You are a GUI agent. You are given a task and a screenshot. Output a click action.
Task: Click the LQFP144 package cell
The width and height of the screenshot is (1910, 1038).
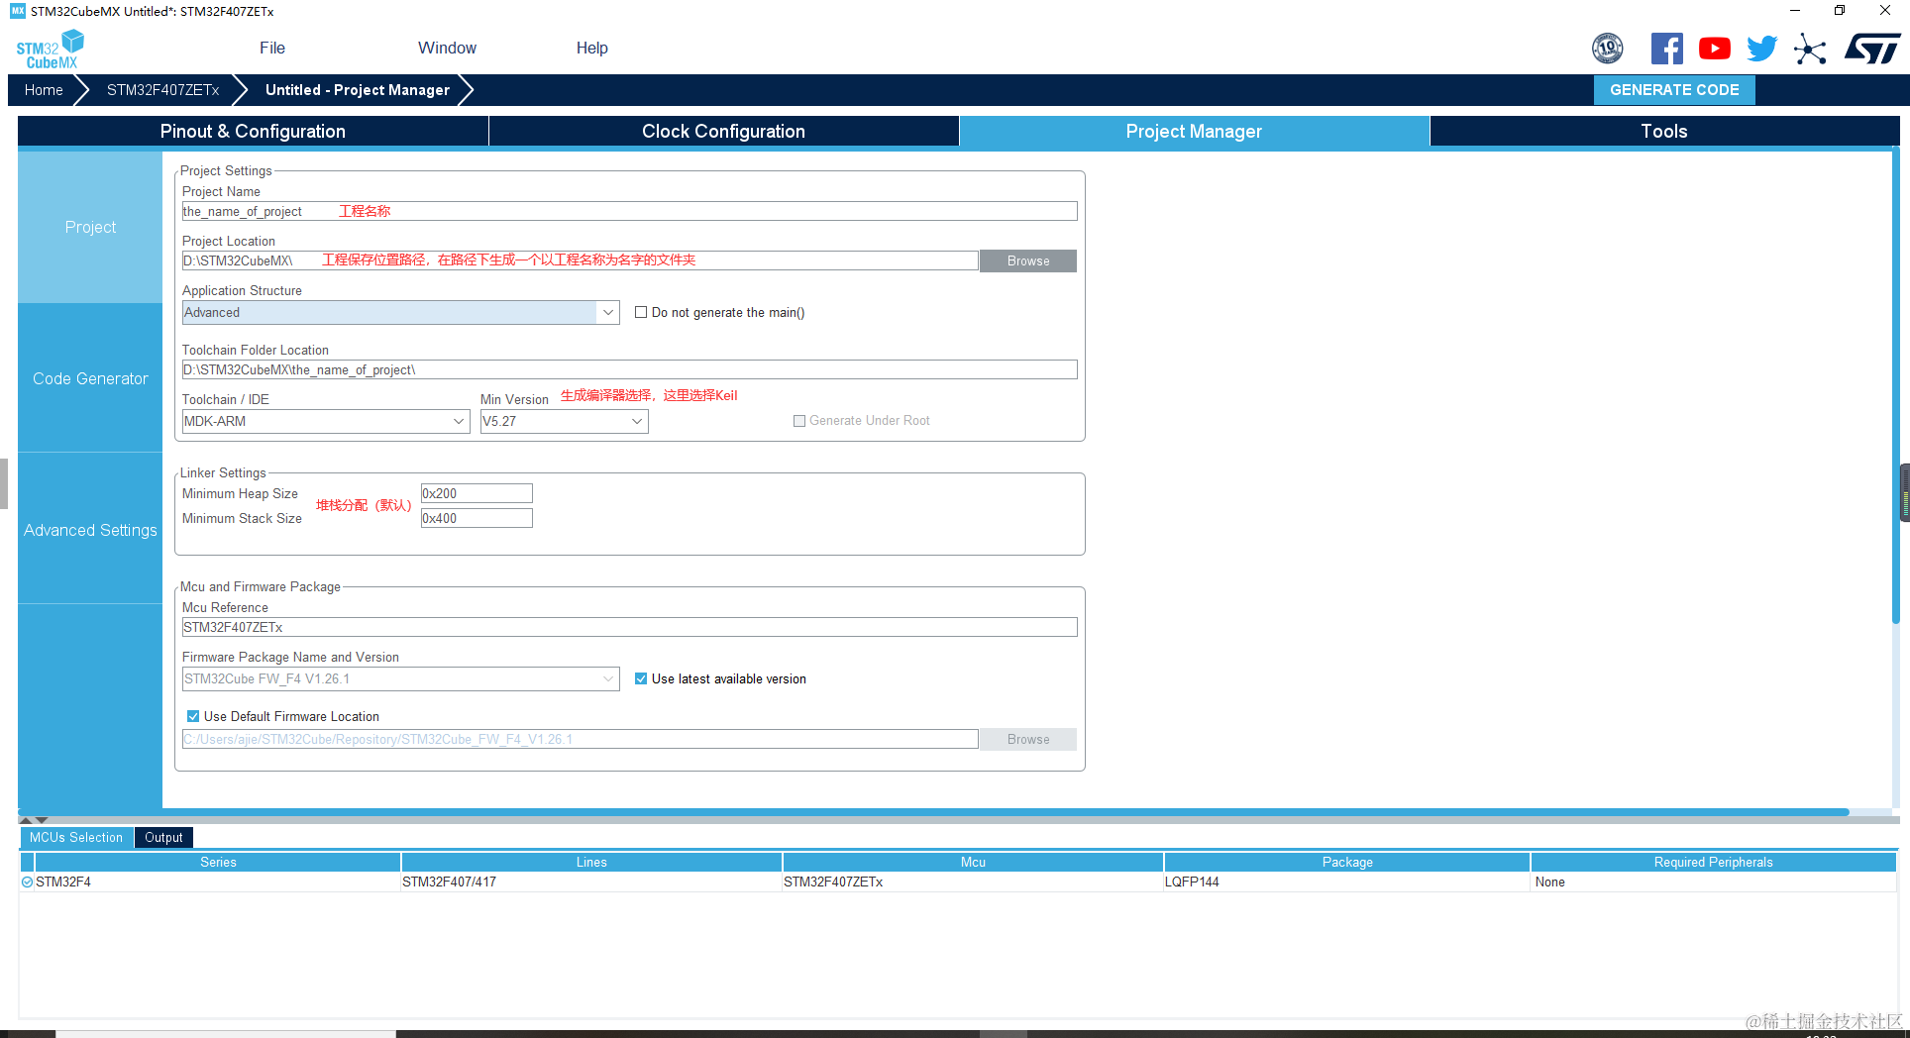1347,882
